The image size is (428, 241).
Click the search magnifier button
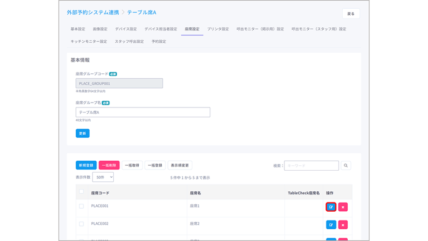[x=345, y=165]
